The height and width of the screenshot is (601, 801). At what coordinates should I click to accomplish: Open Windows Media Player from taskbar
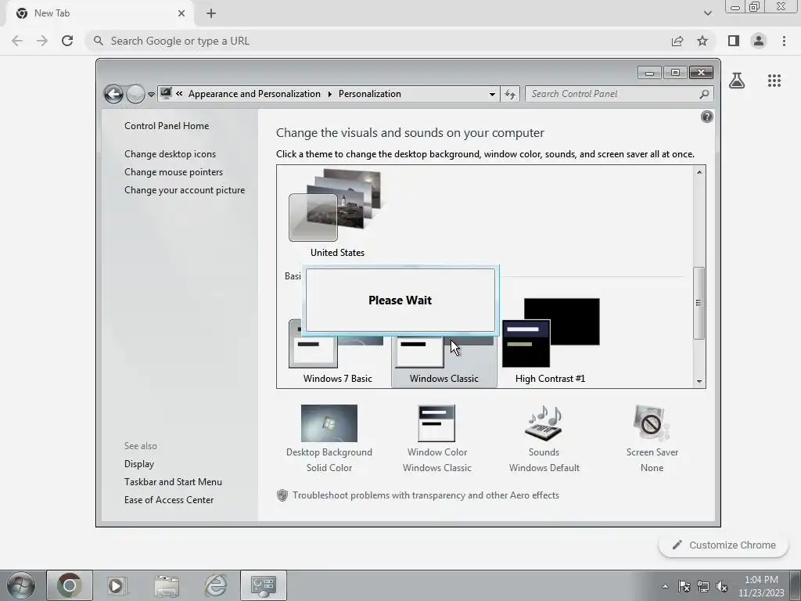[x=116, y=585]
